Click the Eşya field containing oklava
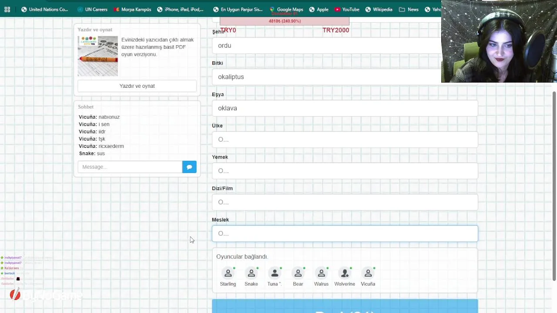Screen dimensions: 557x313 [345, 108]
